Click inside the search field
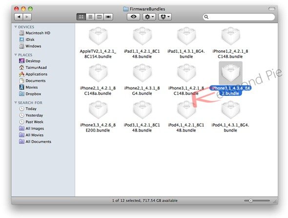 coord(239,17)
